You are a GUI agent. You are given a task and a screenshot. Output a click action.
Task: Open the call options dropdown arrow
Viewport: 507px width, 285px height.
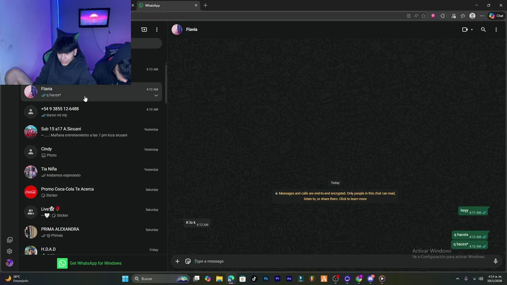472,30
